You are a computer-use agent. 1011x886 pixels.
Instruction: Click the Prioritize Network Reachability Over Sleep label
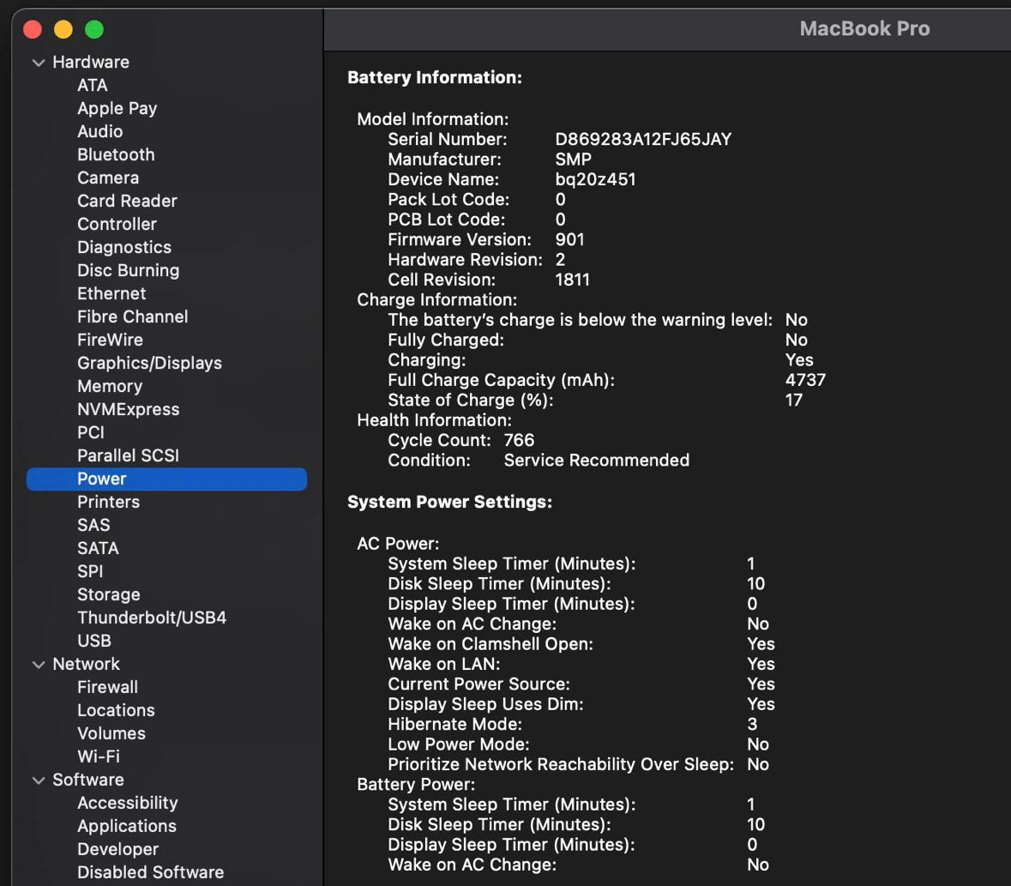[x=561, y=765]
